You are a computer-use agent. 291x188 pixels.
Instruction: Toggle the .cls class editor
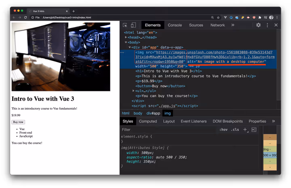pyautogui.click(x=235, y=130)
